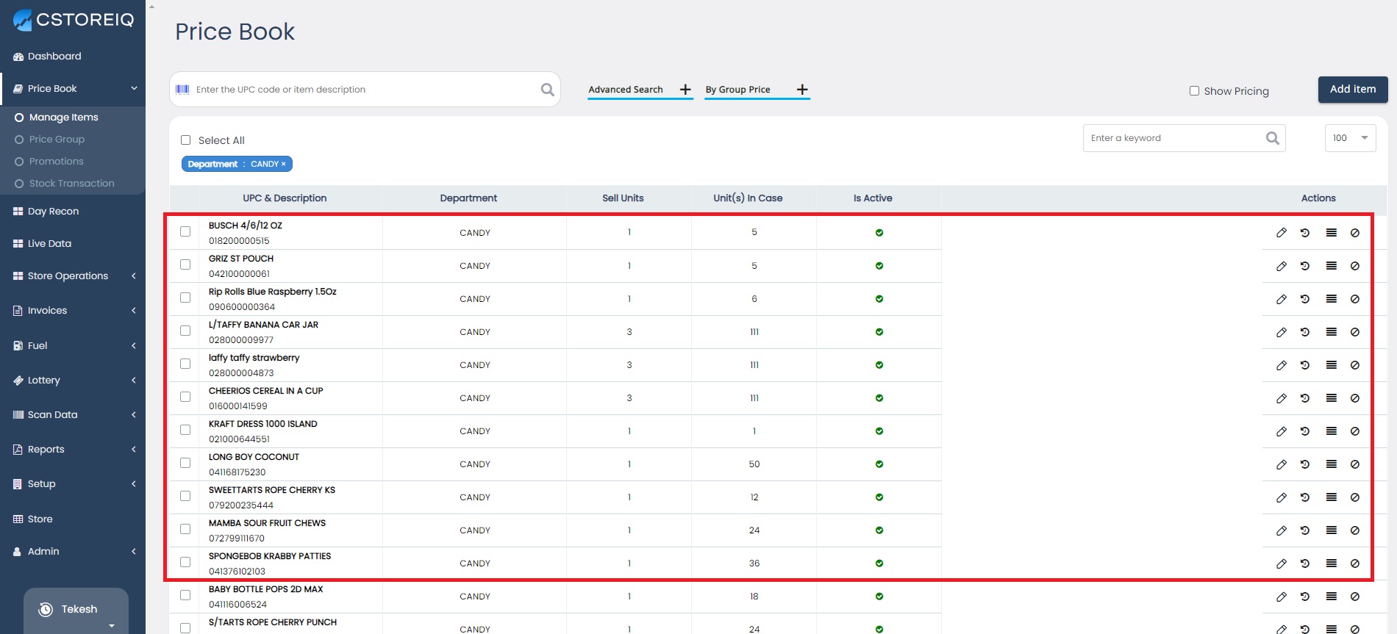This screenshot has width=1397, height=634.
Task: Open list details icon for GRIZ ST POUCH
Action: point(1332,266)
